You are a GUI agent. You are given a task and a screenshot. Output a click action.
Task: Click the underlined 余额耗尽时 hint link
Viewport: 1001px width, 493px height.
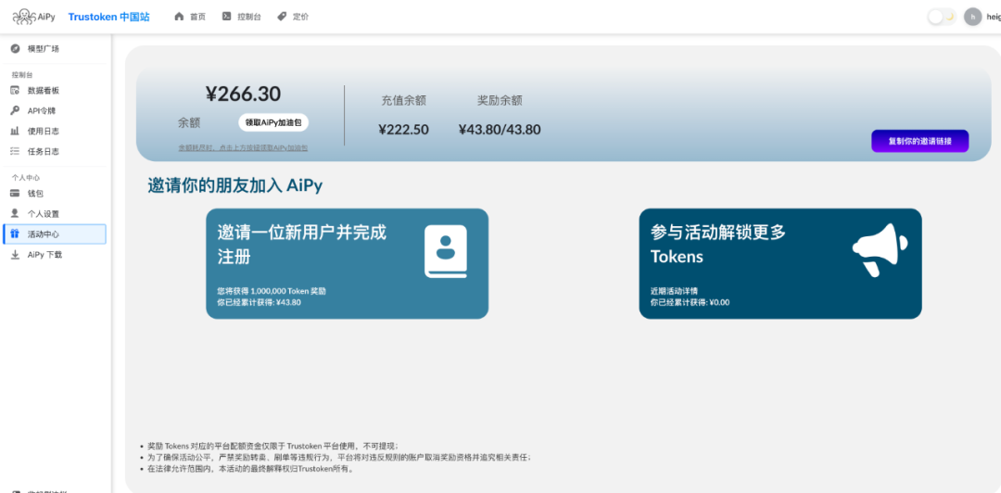pos(243,147)
